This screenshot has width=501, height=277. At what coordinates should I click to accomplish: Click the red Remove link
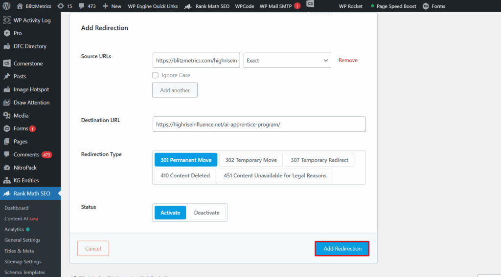348,61
